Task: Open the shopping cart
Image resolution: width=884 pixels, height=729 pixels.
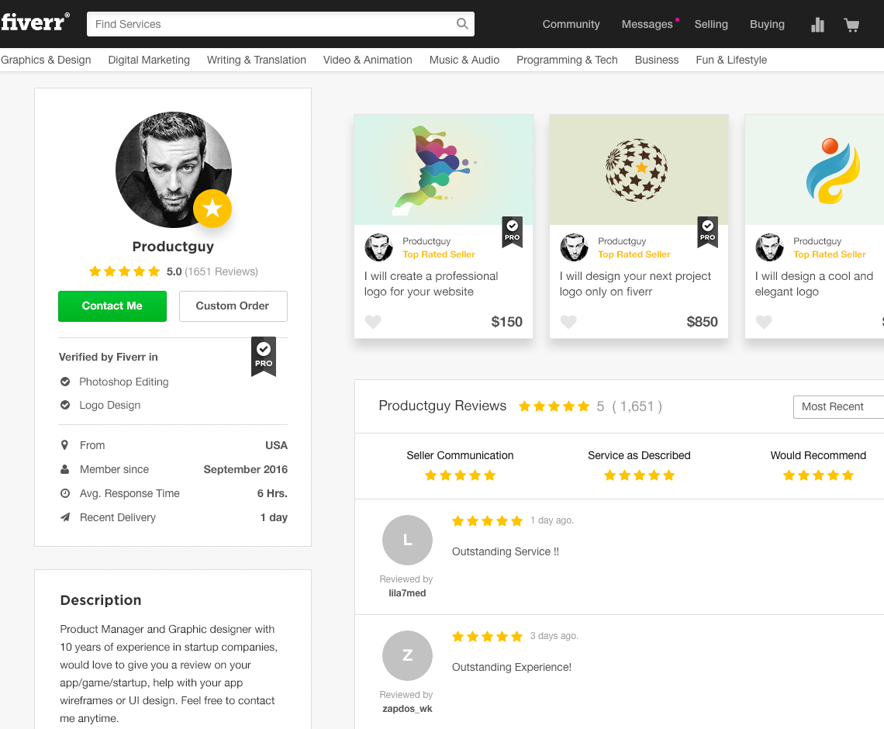Action: (851, 25)
